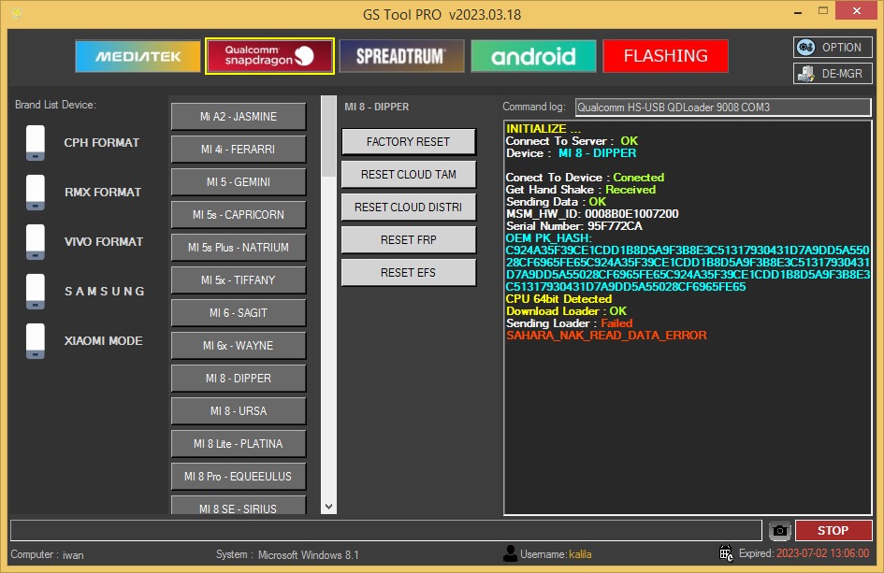Open the OPTION settings button

(833, 48)
